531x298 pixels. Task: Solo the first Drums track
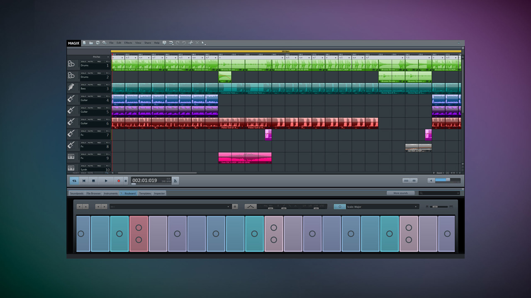click(84, 61)
